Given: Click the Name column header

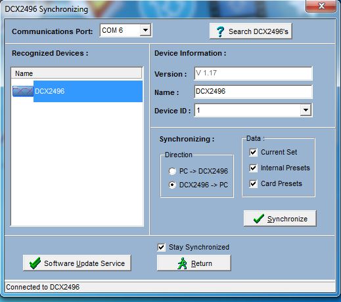Looking at the screenshot, I should tap(76, 73).
